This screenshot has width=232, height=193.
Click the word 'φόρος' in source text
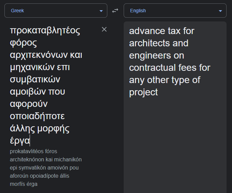(x=24, y=43)
